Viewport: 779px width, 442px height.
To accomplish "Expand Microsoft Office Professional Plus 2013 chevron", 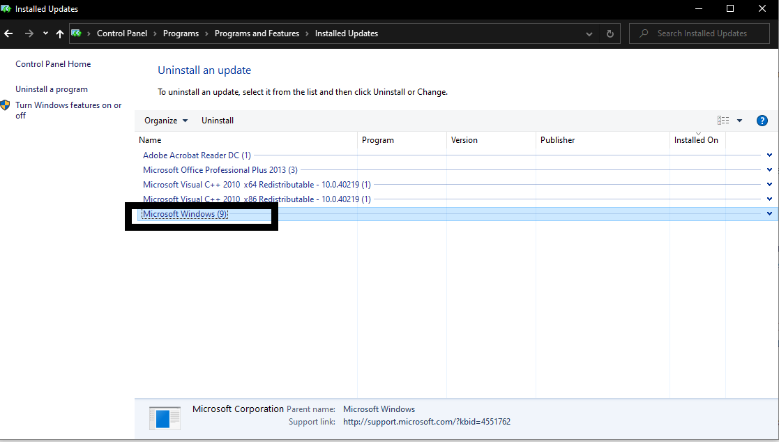I will pos(769,170).
